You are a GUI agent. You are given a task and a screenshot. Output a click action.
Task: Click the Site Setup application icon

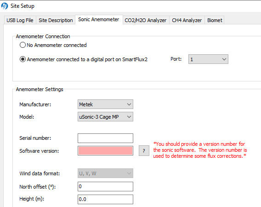(5, 6)
